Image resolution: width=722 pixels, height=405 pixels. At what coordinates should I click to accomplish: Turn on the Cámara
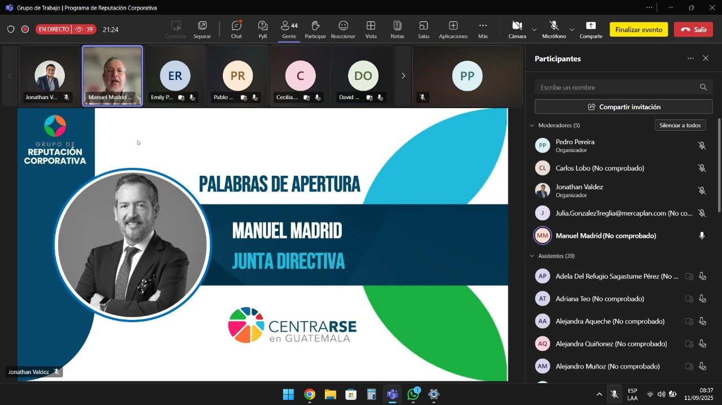(517, 29)
